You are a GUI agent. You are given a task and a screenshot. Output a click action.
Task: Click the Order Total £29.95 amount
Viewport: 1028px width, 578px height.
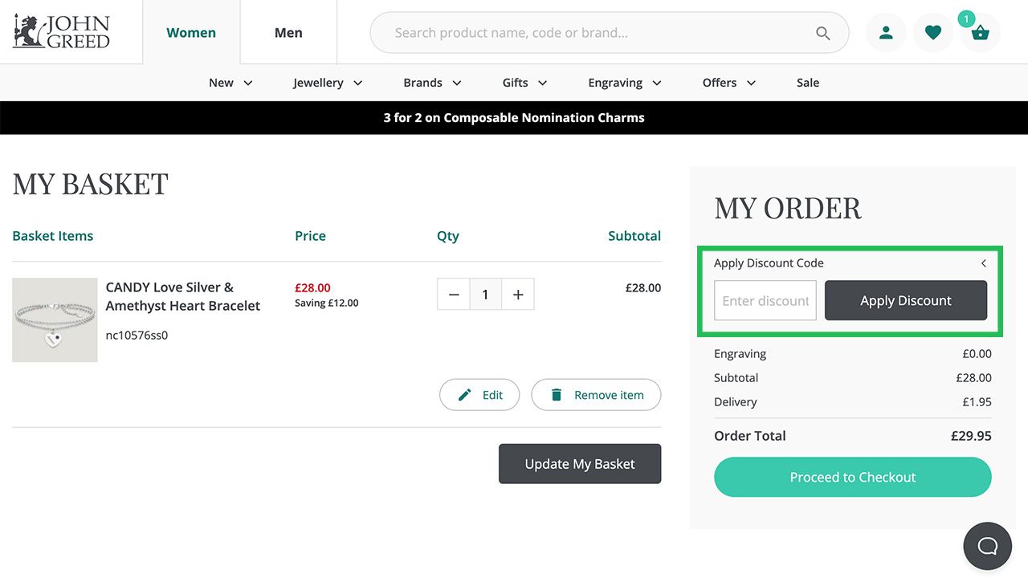pos(971,436)
